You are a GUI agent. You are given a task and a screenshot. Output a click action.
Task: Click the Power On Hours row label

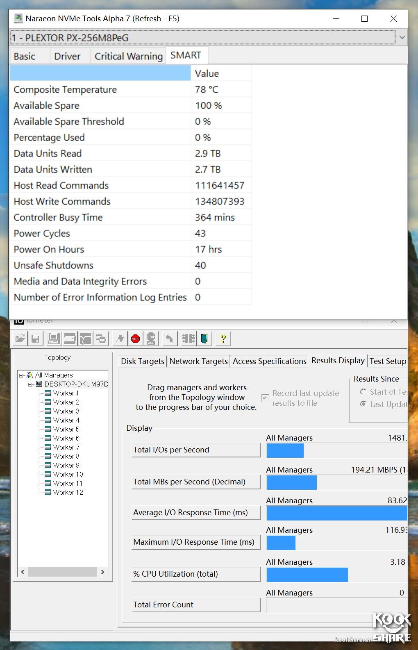coord(49,249)
